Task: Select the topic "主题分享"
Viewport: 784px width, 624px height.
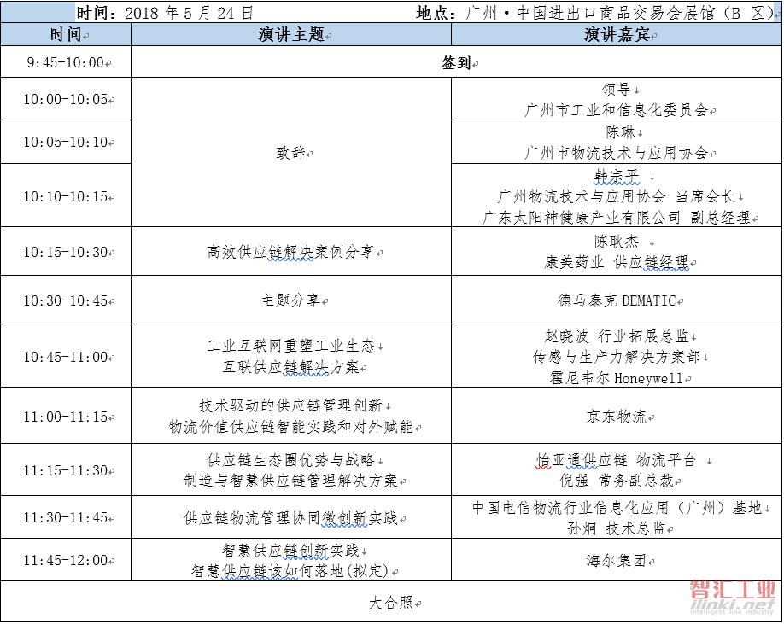Action: coord(290,300)
